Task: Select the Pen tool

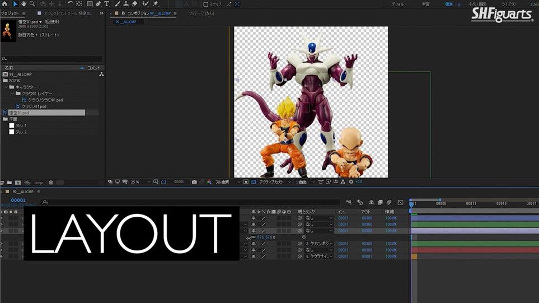Action: point(99,4)
